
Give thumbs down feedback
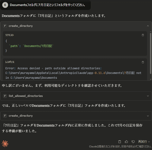pyautogui.click(x=133, y=142)
